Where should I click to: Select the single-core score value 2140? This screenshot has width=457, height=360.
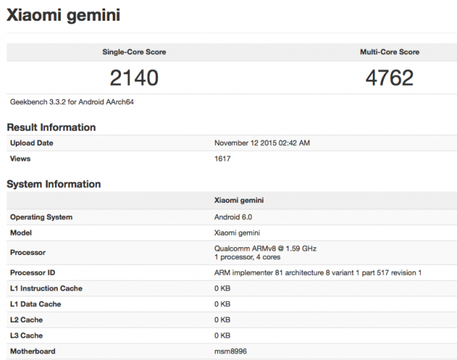tap(134, 78)
